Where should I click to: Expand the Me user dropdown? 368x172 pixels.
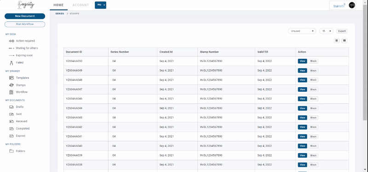point(100,5)
